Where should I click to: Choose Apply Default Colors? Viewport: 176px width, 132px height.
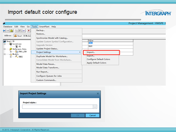click(x=100, y=63)
